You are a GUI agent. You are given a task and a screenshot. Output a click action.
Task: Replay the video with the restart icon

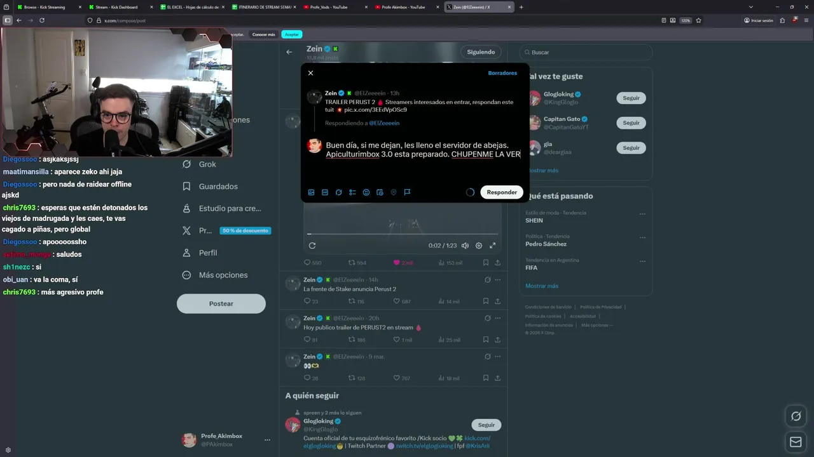coord(312,246)
